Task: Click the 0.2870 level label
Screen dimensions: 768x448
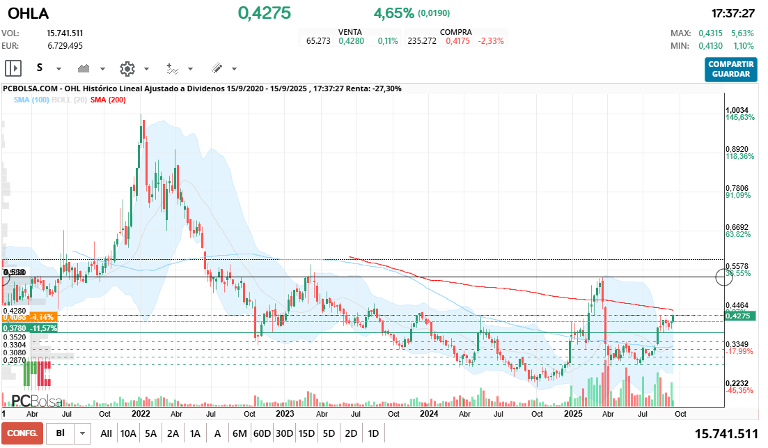Action: [x=15, y=360]
